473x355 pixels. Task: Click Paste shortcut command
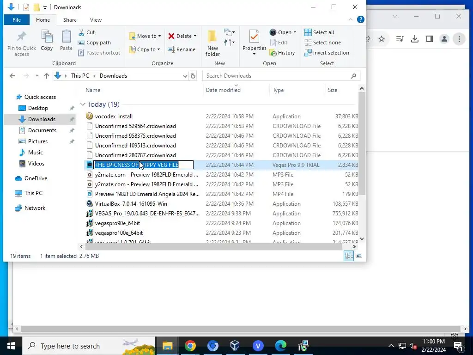[99, 53]
